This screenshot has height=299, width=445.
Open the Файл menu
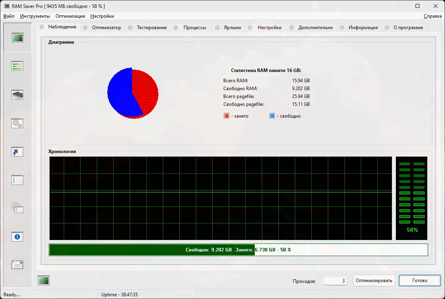coord(9,16)
